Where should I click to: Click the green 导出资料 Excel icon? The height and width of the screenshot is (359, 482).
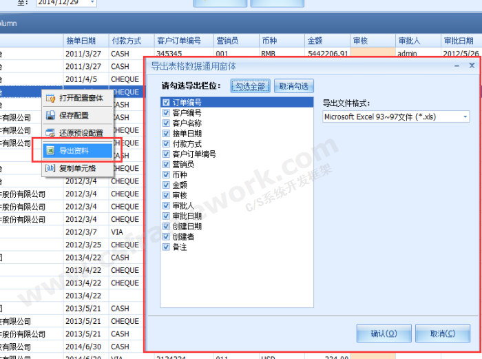50,150
